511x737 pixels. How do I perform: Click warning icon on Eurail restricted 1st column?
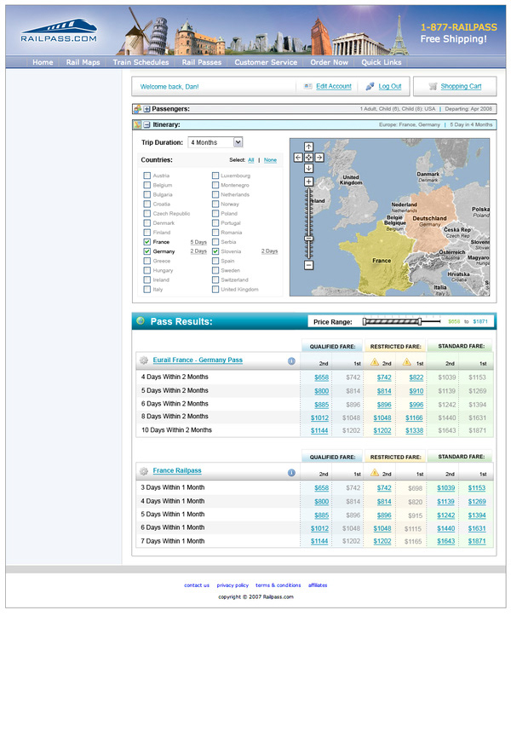407,362
